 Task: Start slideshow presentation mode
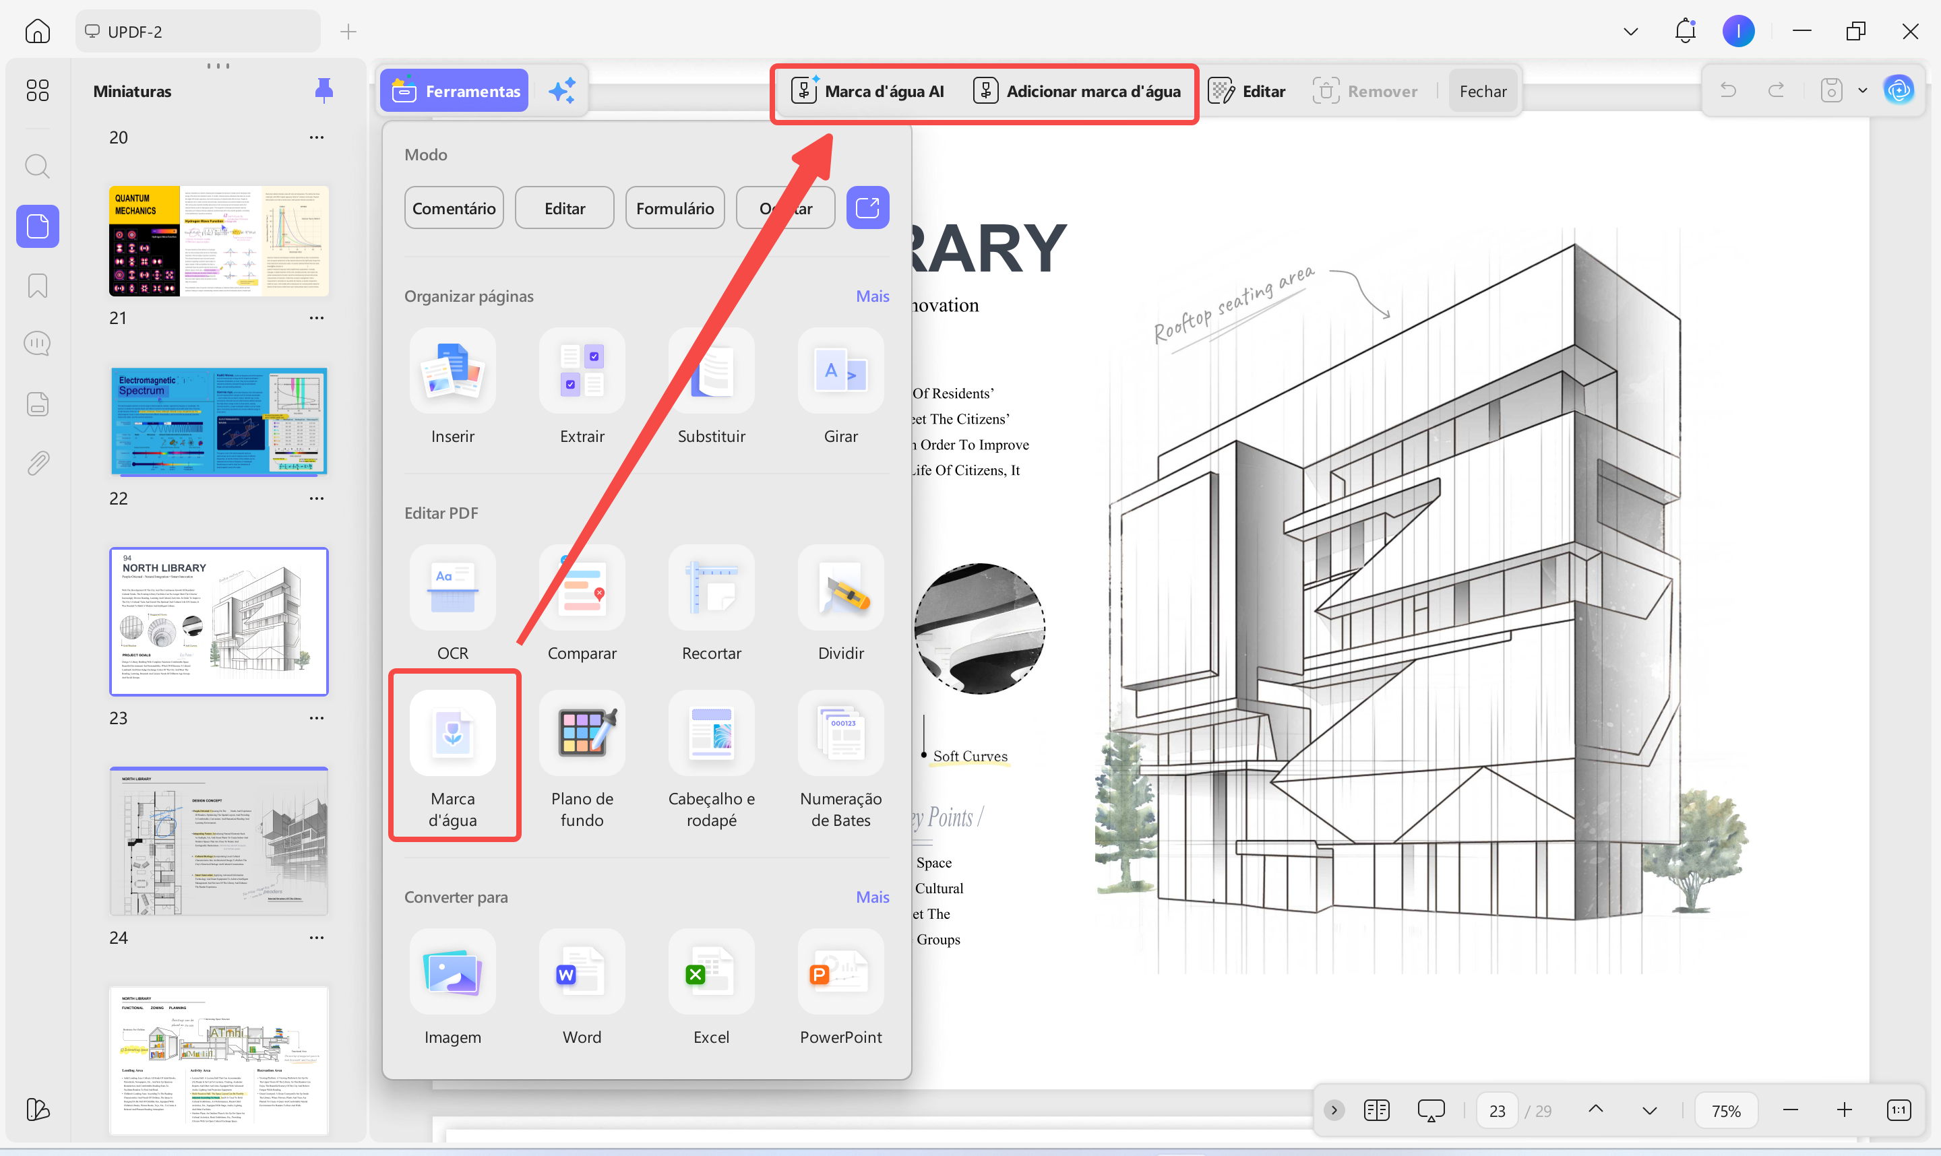[1431, 1110]
